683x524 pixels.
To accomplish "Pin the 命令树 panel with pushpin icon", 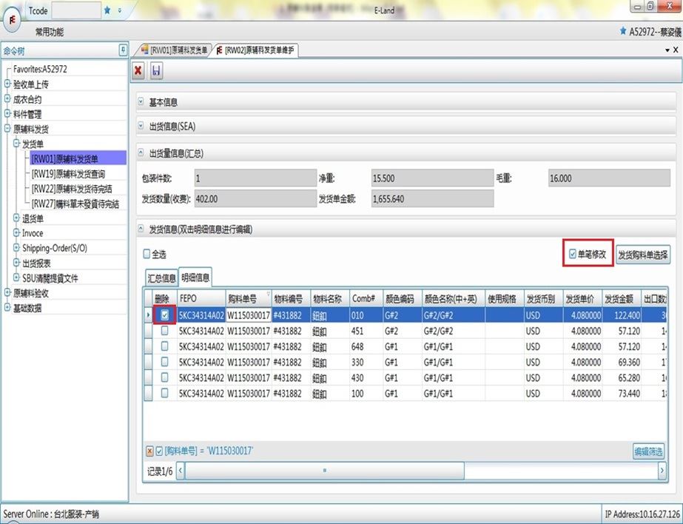I will (x=123, y=50).
